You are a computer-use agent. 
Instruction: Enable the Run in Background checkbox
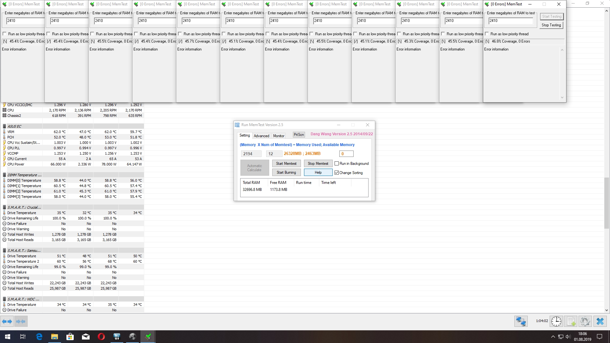[x=337, y=164]
